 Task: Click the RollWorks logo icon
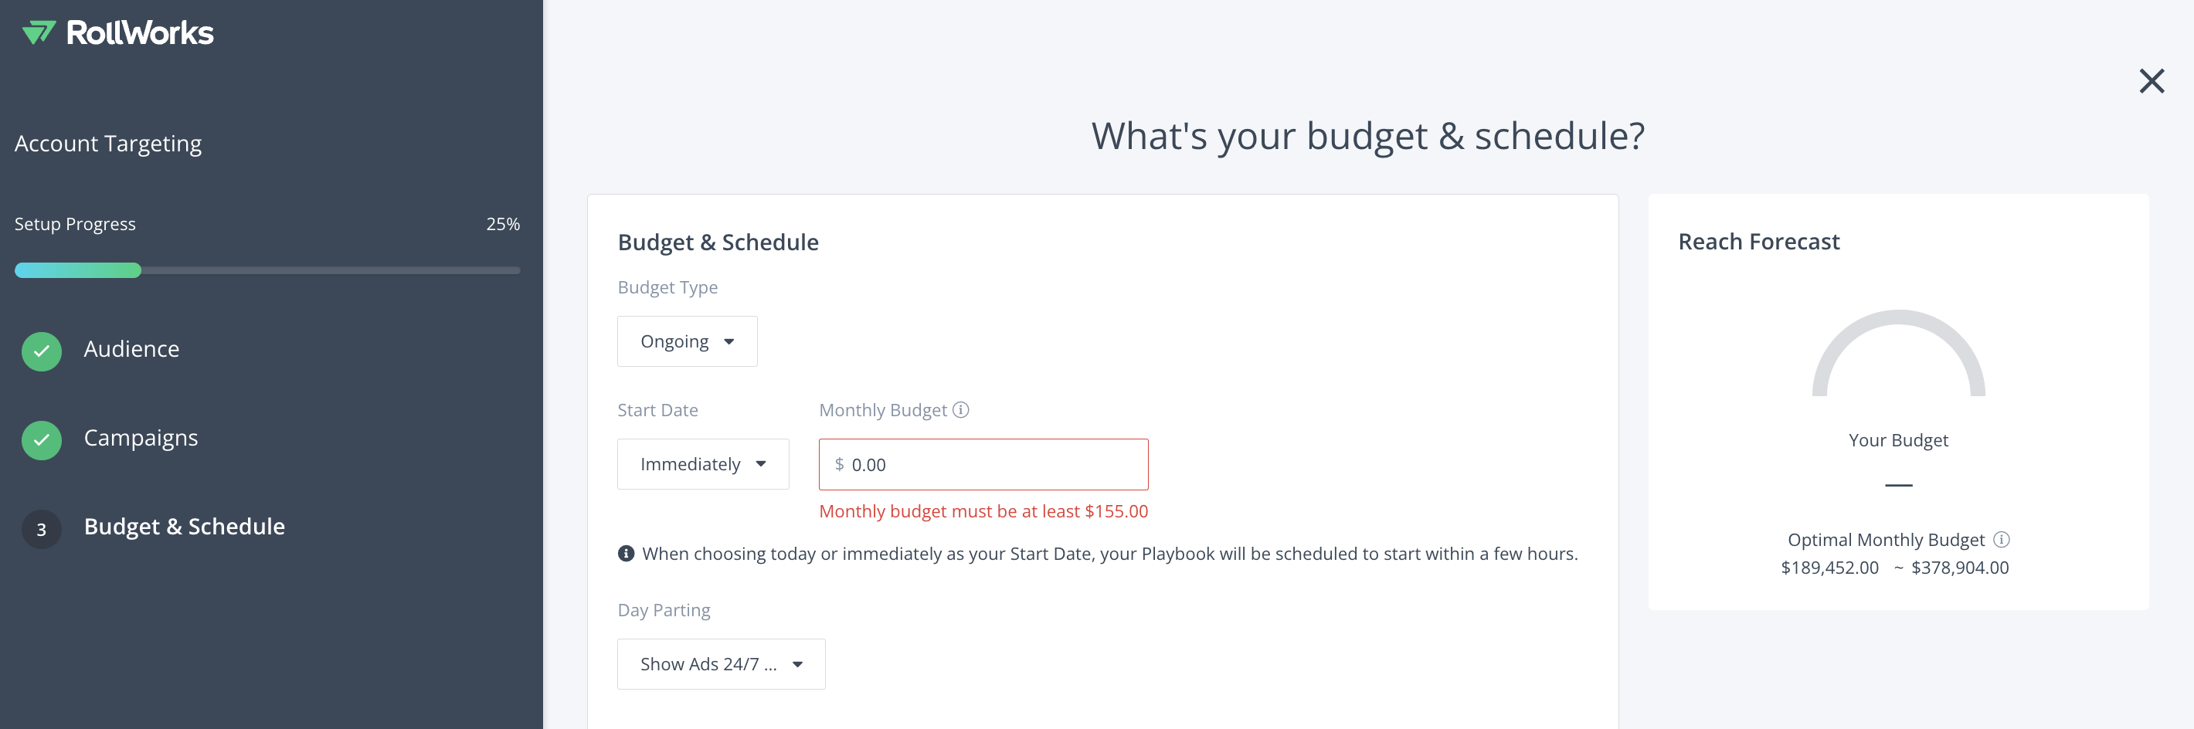[x=39, y=32]
